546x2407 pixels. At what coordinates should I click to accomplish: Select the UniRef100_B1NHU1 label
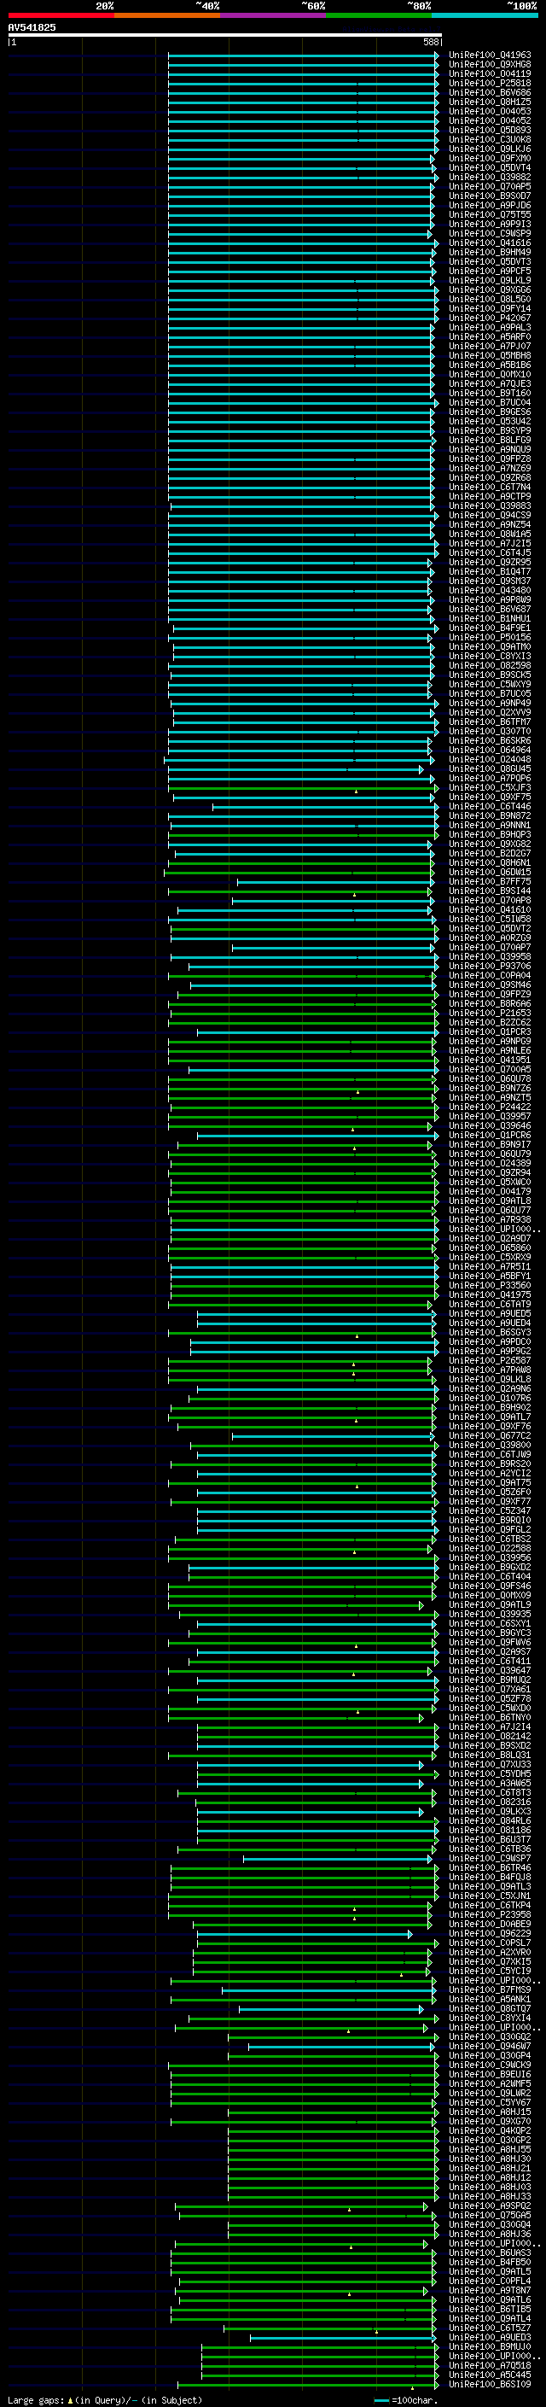point(489,618)
